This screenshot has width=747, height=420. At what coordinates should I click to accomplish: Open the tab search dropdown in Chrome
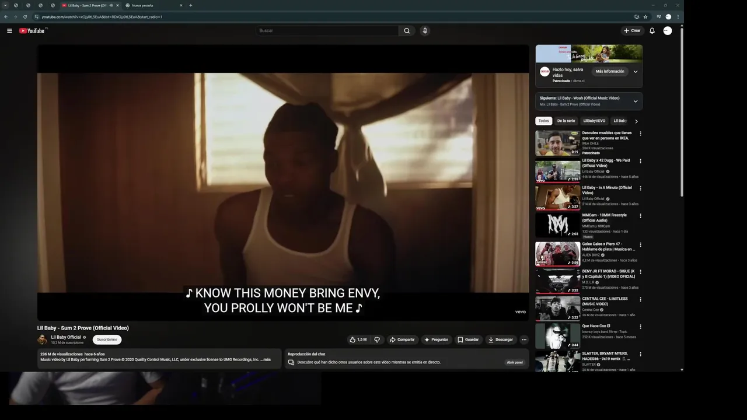coord(5,5)
